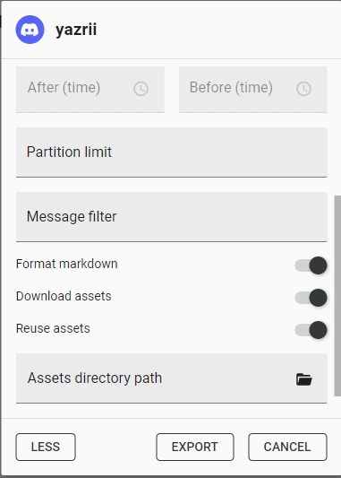Click the yazrii channel title

point(76,30)
